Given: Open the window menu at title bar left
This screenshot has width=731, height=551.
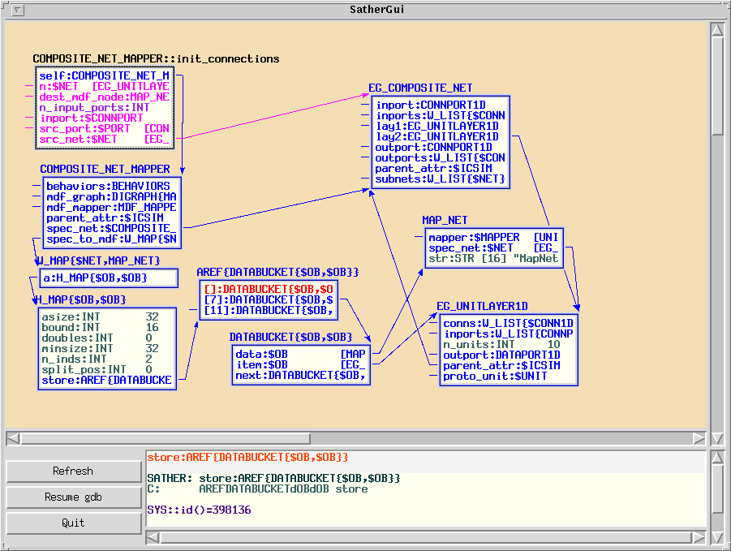Looking at the screenshot, I should [x=18, y=10].
